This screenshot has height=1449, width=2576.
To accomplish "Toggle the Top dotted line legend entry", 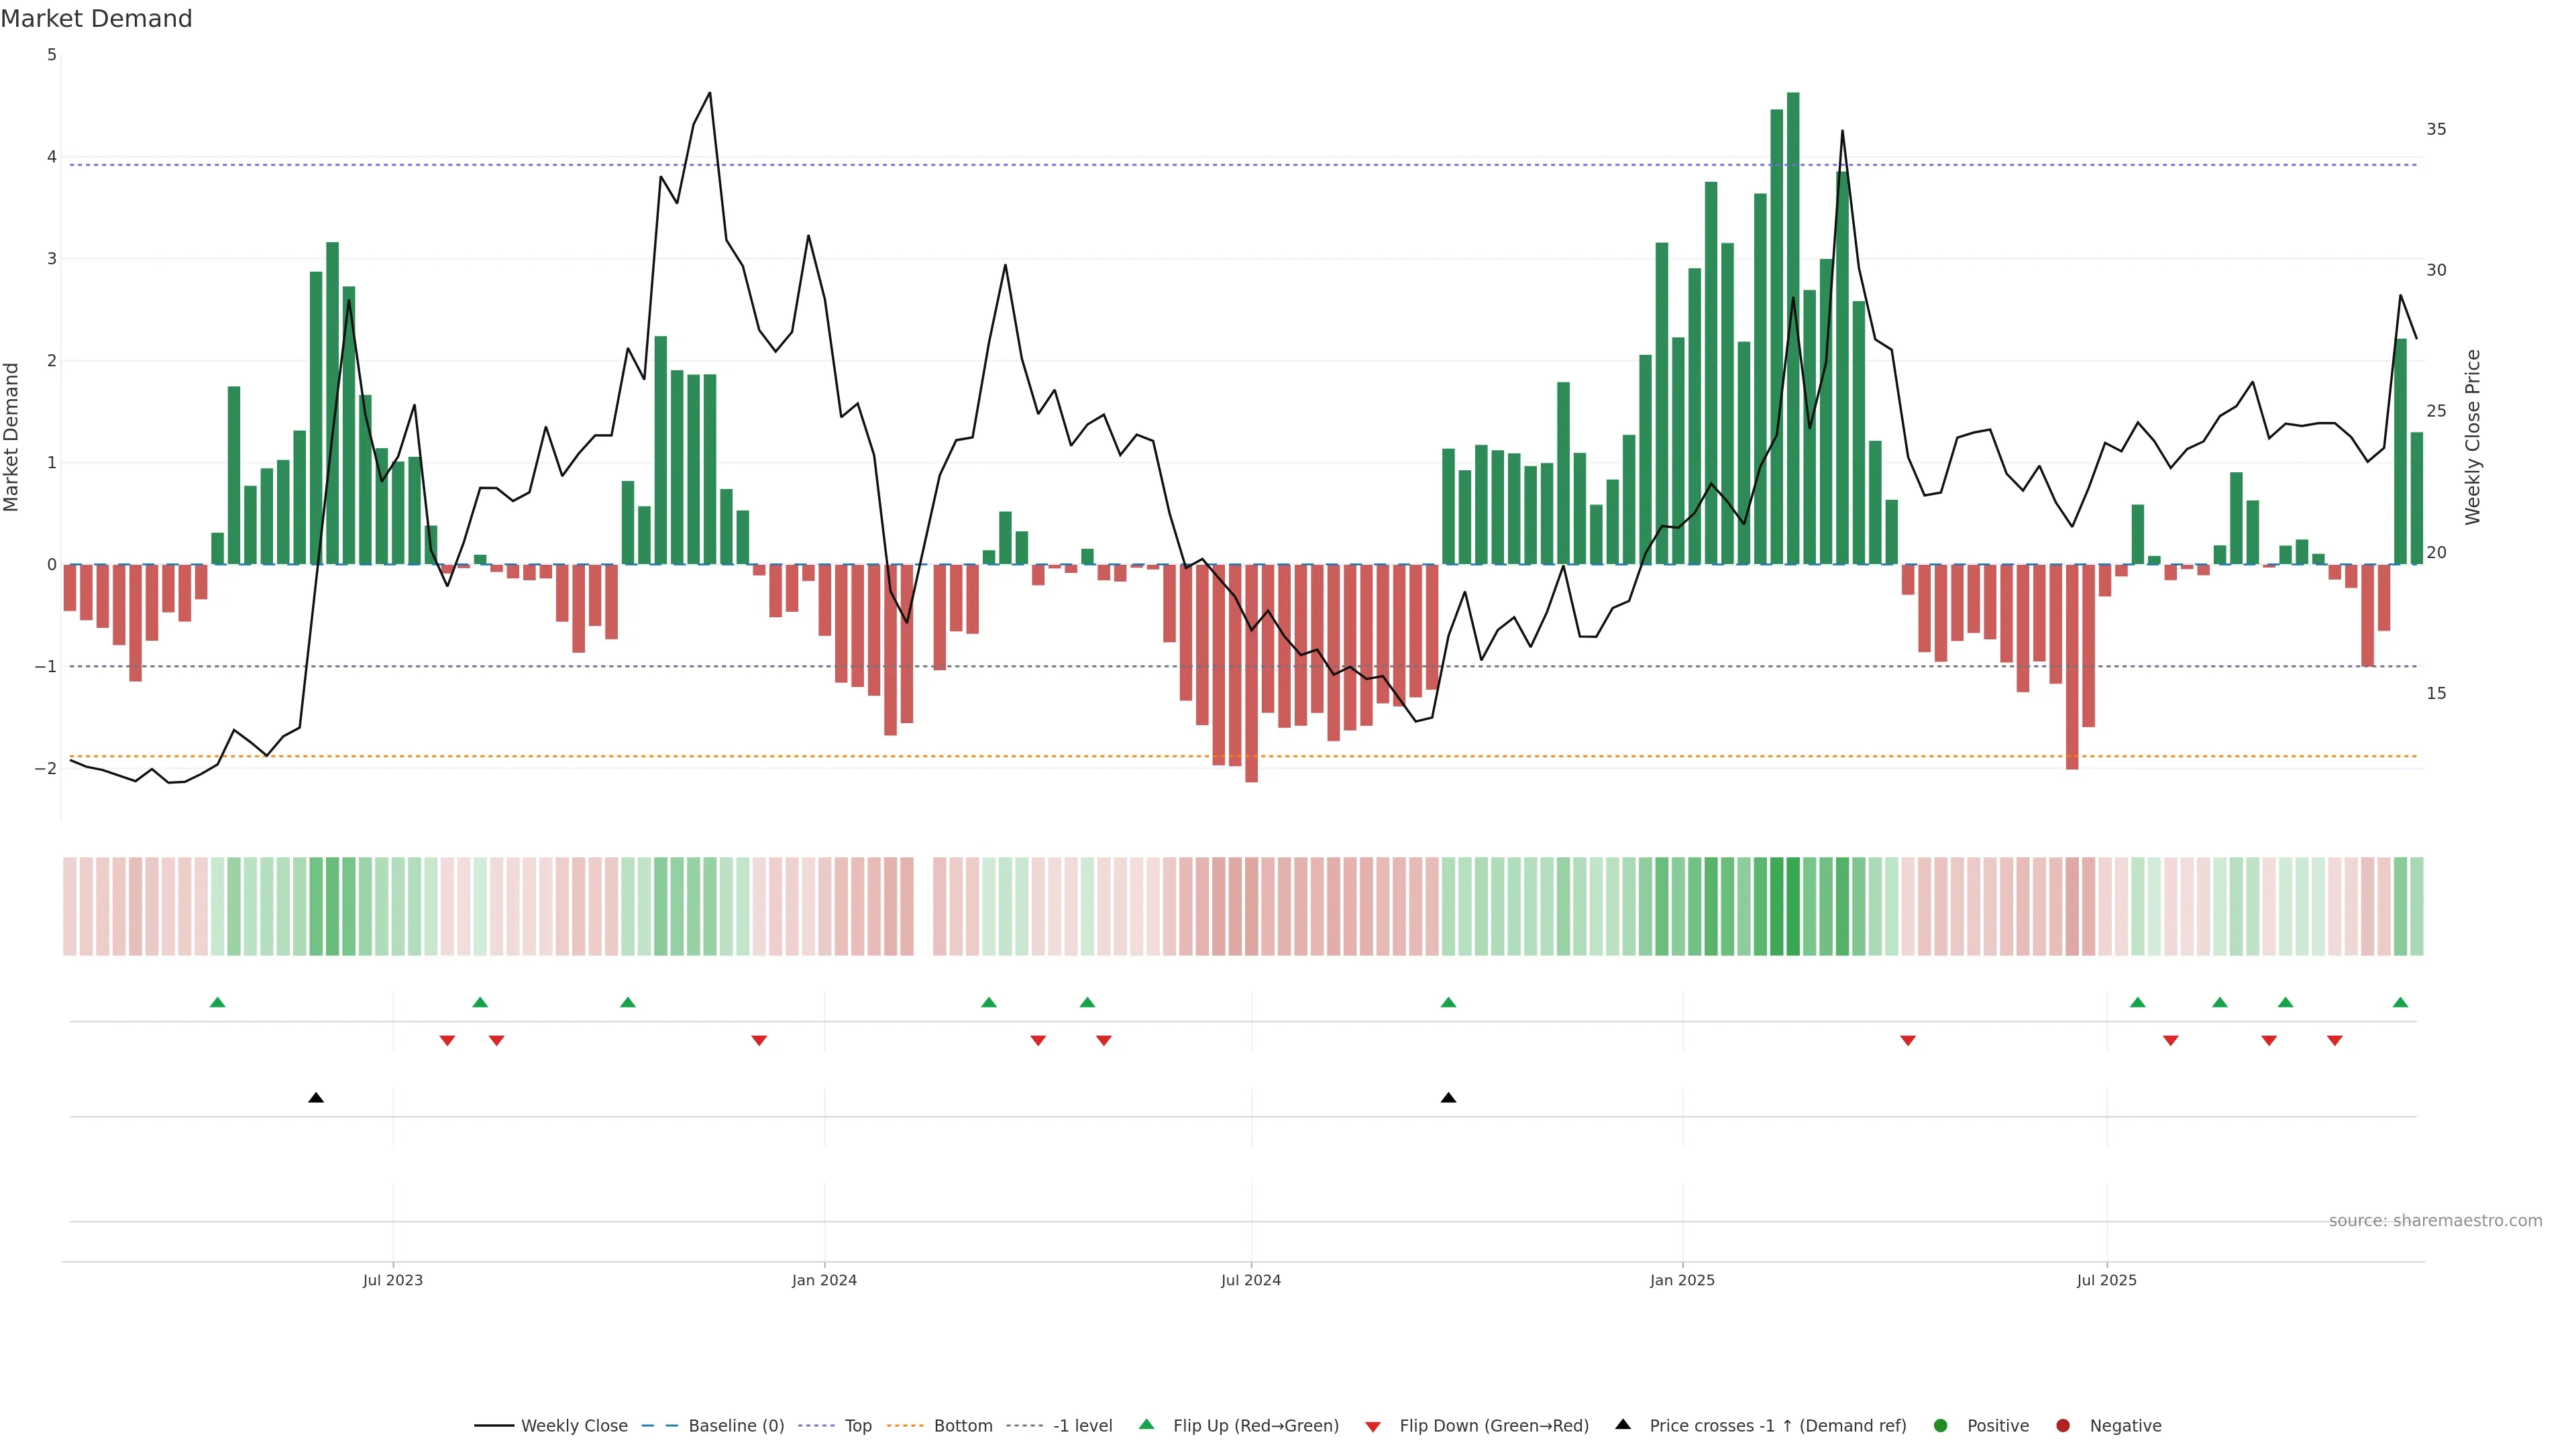I will click(x=857, y=1426).
